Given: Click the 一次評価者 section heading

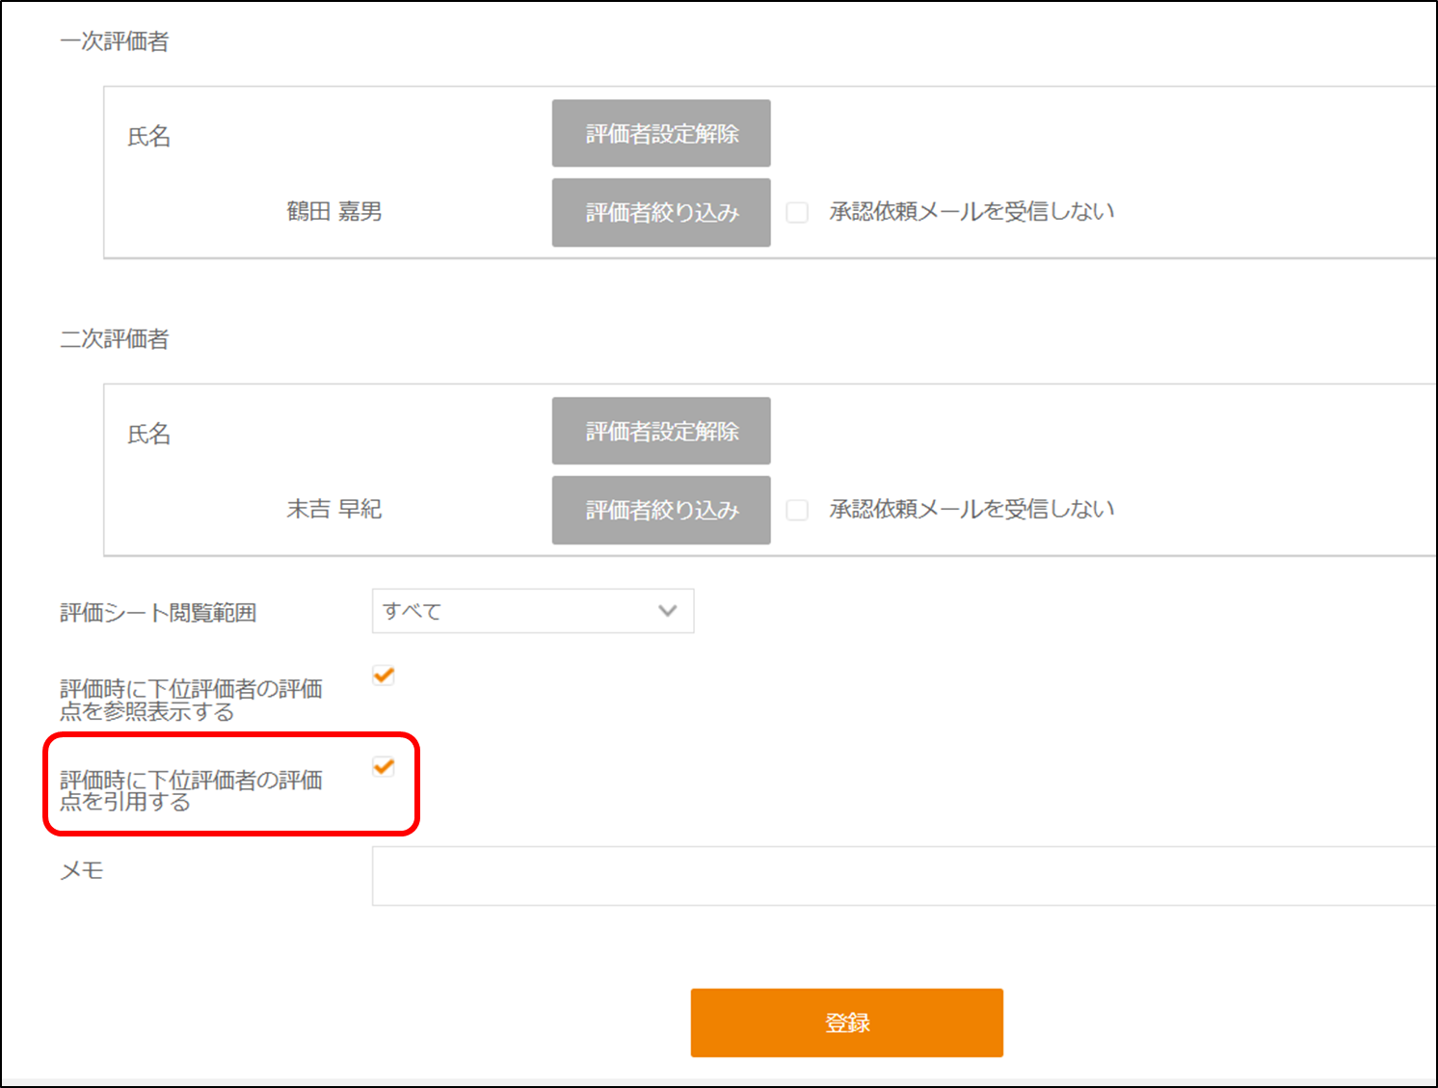Looking at the screenshot, I should point(115,41).
